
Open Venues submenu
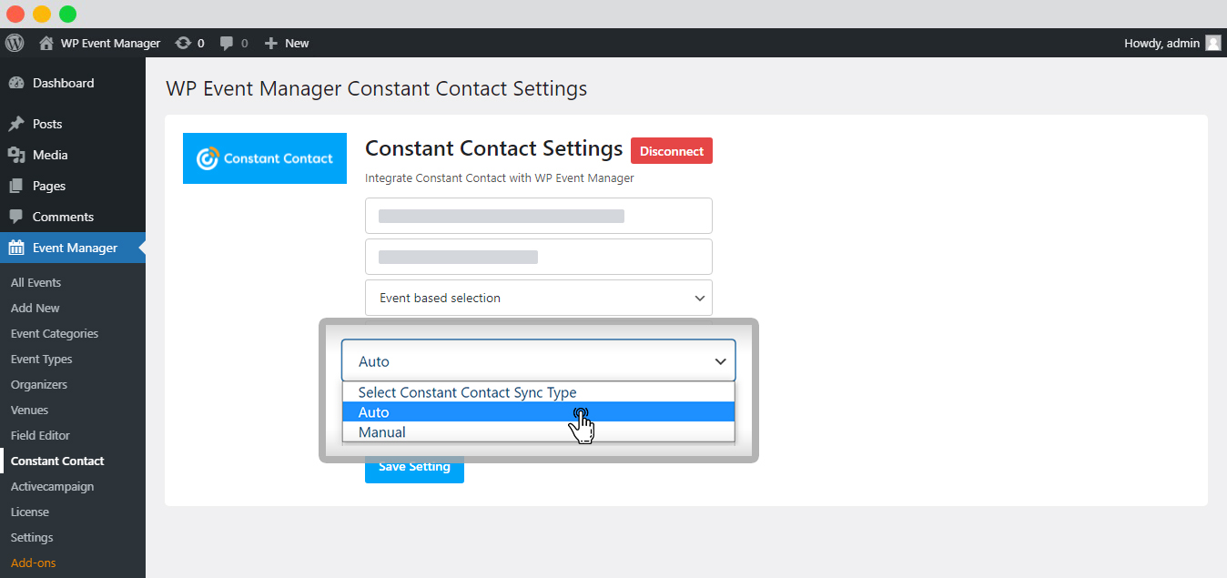(x=30, y=410)
